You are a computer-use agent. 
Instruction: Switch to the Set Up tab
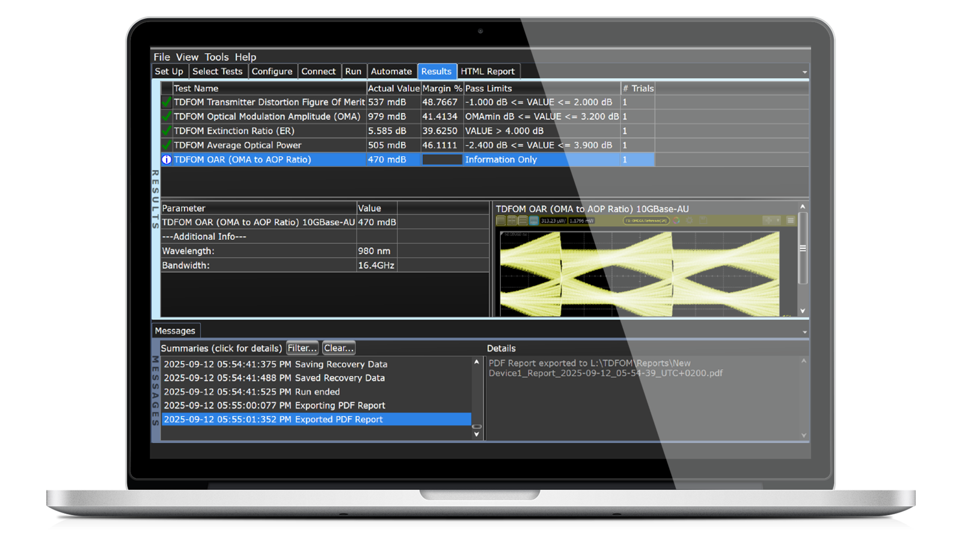coord(169,71)
